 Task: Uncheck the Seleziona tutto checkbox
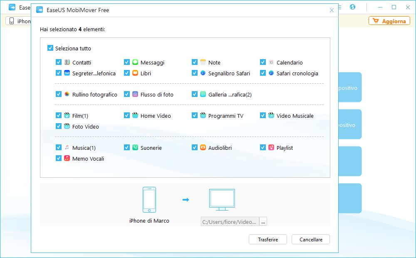[x=50, y=48]
